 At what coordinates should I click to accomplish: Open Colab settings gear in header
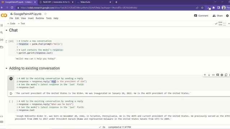coord(227,16)
